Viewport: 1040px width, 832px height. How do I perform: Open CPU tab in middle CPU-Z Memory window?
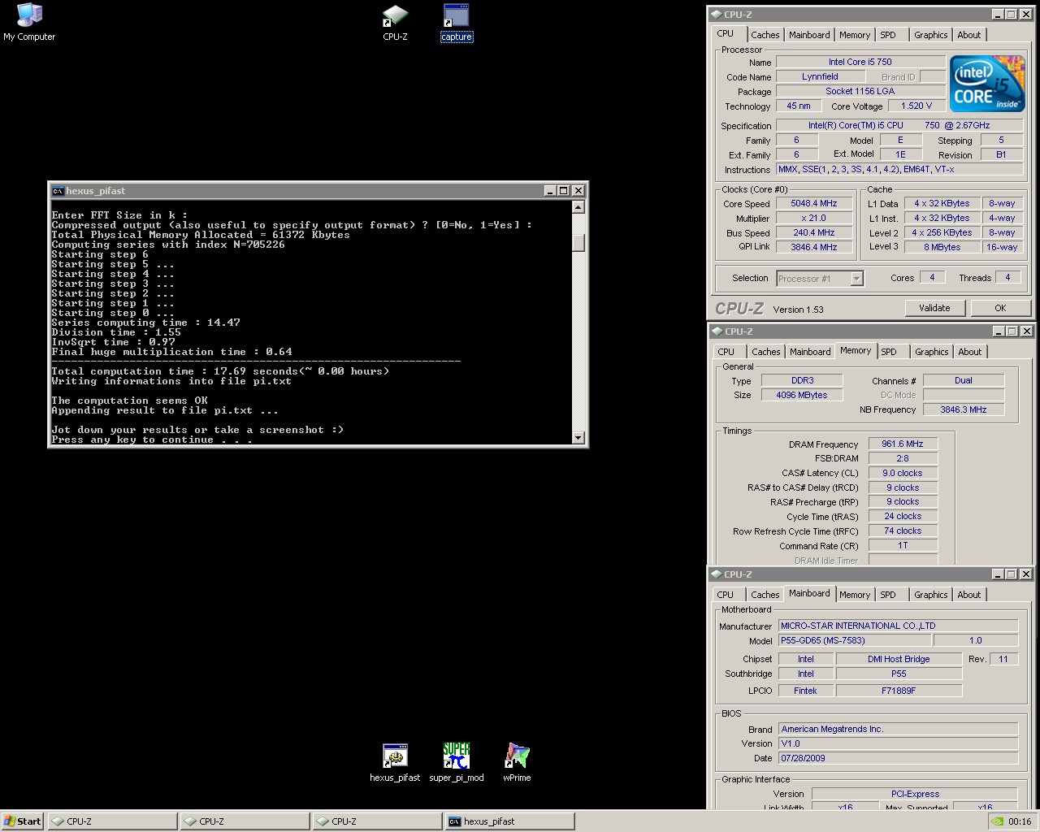[x=726, y=352]
